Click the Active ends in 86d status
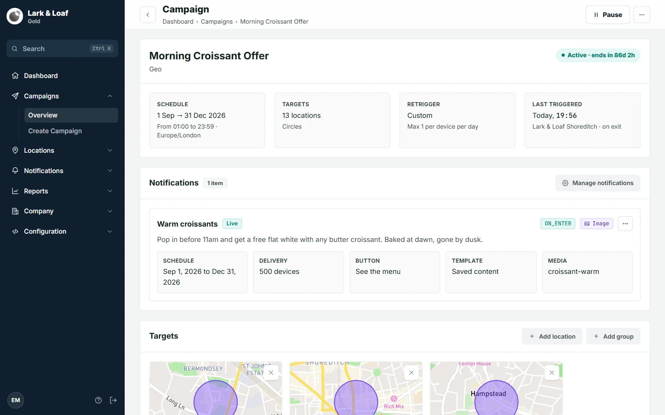 598,55
